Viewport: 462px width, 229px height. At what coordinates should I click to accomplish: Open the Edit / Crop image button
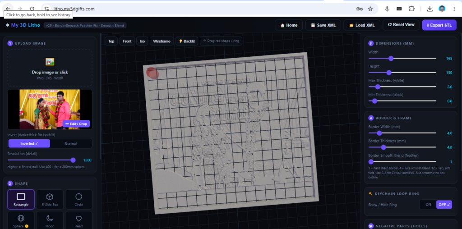click(76, 124)
